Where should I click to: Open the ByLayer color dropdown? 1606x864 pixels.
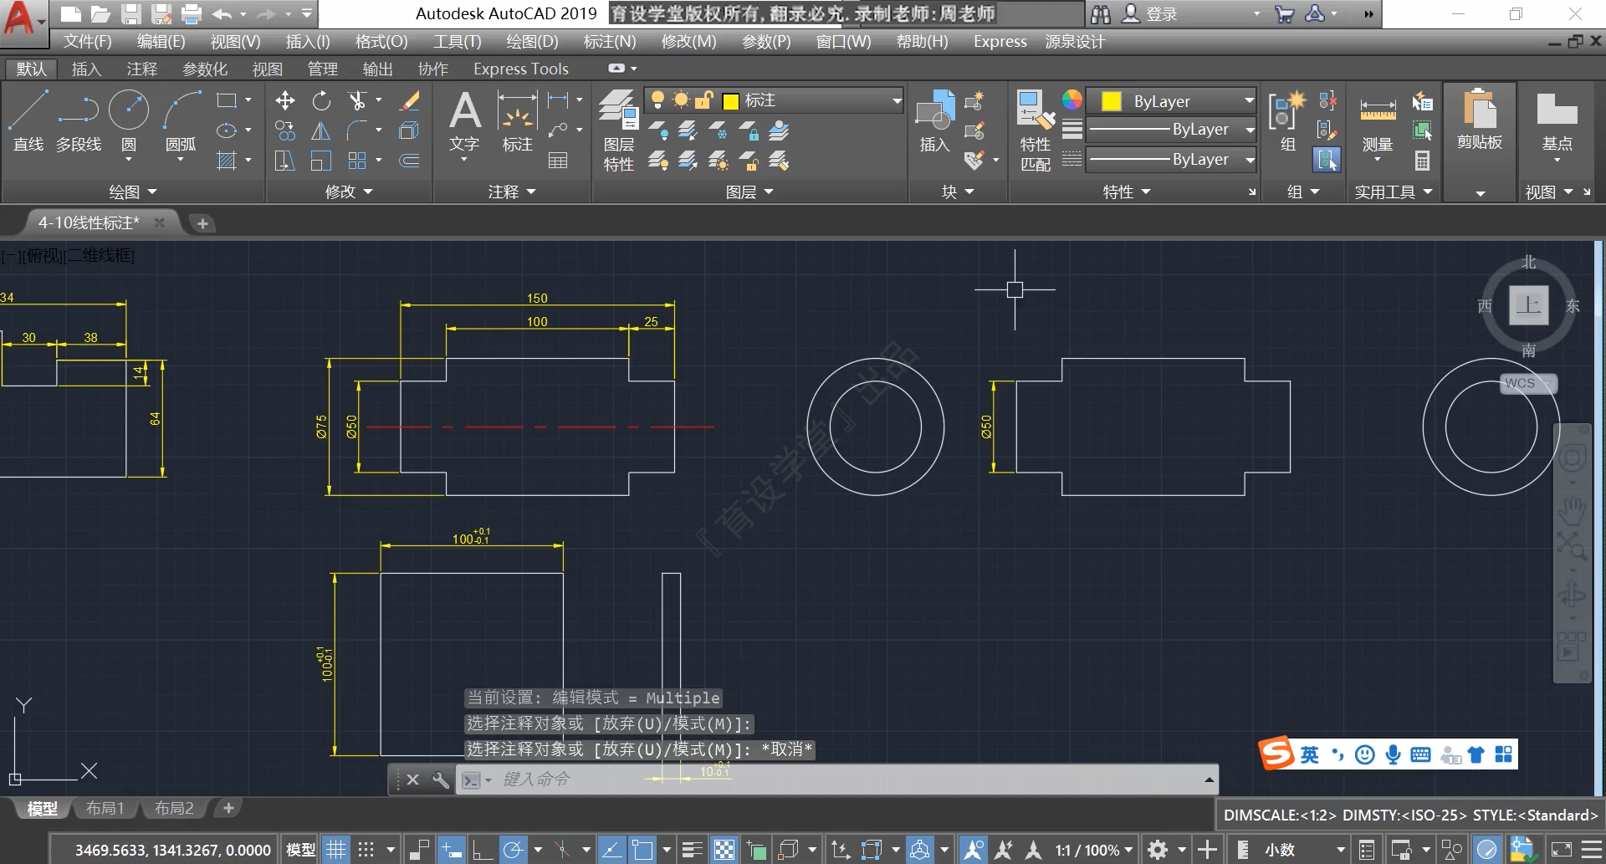1171,100
